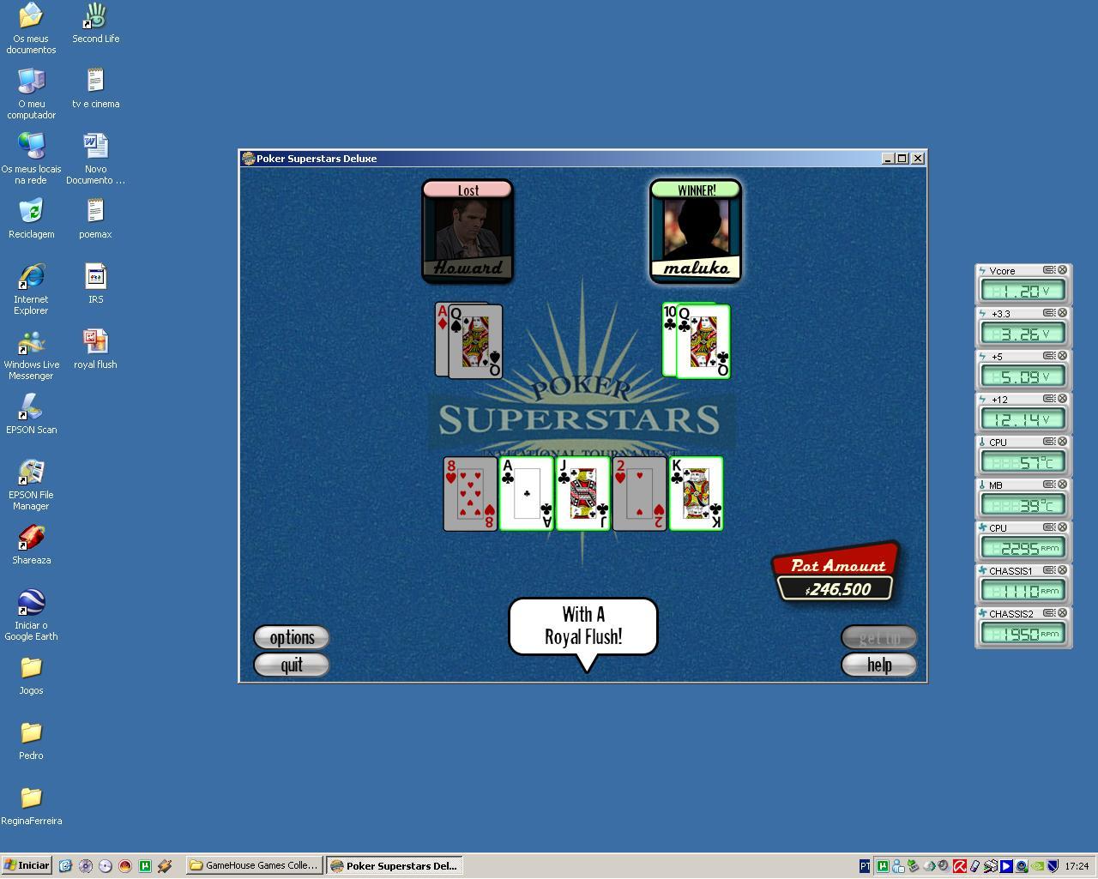The image size is (1098, 879).
Task: Open the Iniciar start menu
Action: click(x=27, y=865)
